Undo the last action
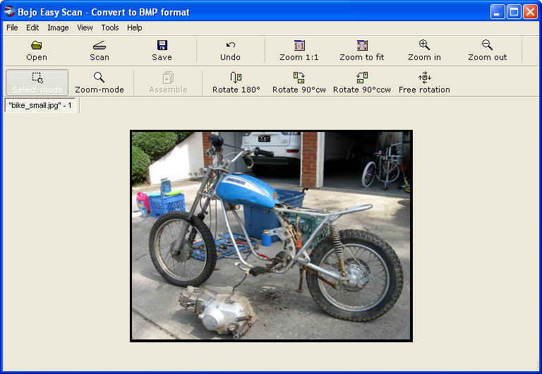This screenshot has height=374, width=542. pyautogui.click(x=230, y=51)
